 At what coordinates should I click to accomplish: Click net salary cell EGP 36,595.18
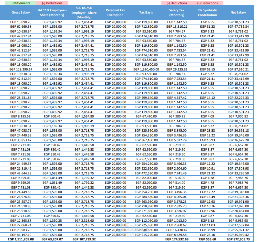[x=238, y=130]
